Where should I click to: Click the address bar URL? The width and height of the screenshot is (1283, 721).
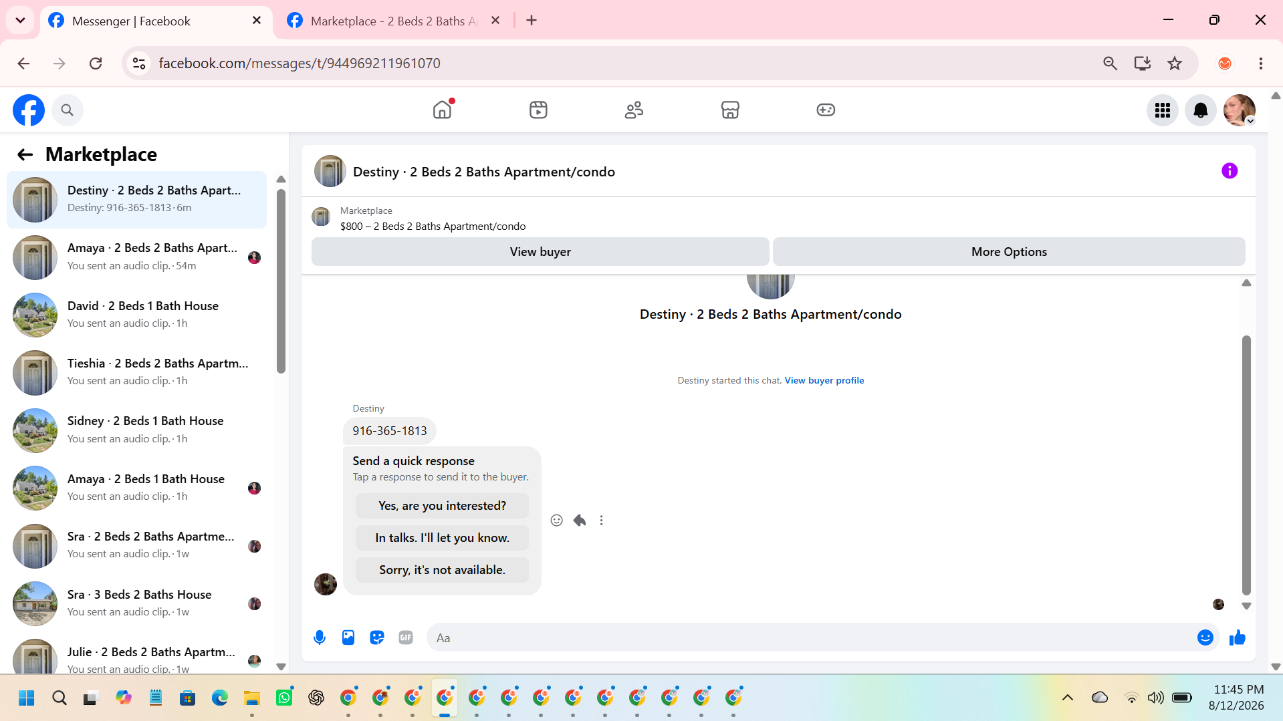(300, 63)
